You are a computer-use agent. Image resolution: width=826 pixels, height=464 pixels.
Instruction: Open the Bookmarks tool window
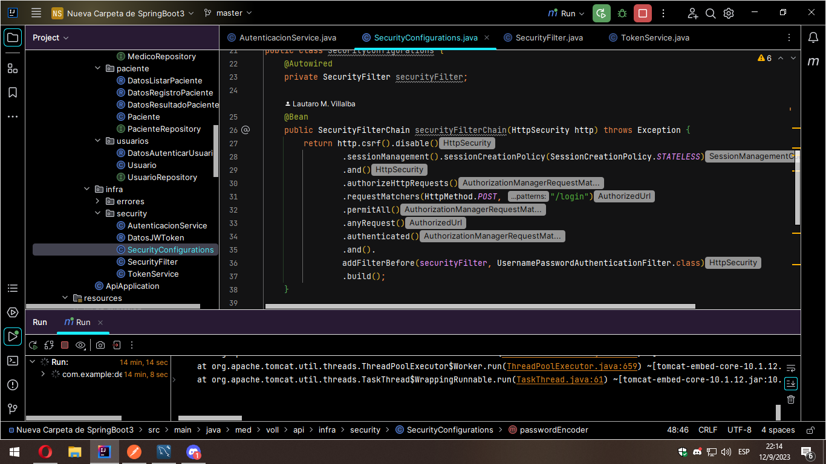[13, 92]
